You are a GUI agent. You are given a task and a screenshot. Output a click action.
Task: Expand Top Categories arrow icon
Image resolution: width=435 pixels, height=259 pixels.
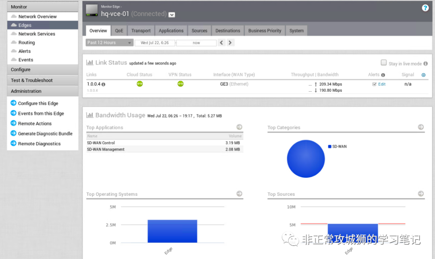(421, 127)
